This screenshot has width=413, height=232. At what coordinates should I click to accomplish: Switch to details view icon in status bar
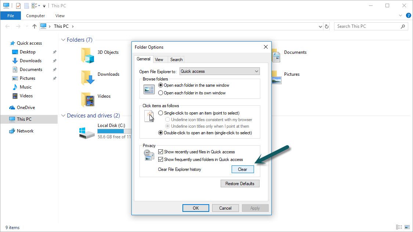point(399,227)
